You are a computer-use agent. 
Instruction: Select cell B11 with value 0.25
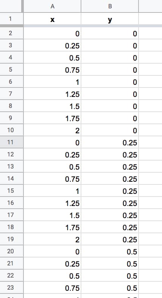pos(110,142)
